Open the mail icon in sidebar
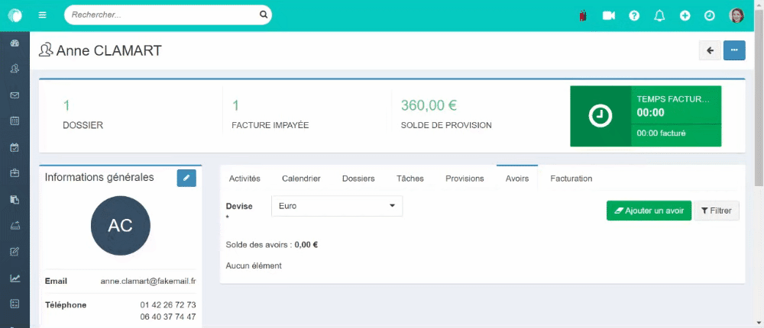The image size is (764, 328). 15,95
